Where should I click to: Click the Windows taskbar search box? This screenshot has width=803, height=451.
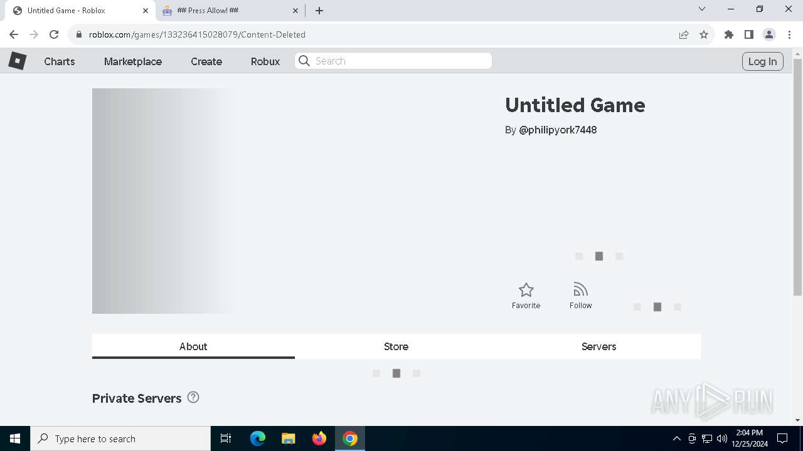coord(120,438)
